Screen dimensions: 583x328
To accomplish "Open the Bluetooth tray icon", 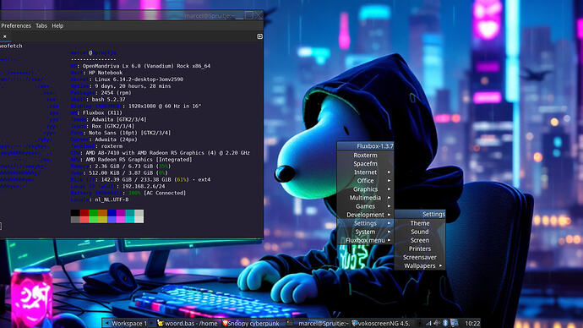I will [445, 323].
